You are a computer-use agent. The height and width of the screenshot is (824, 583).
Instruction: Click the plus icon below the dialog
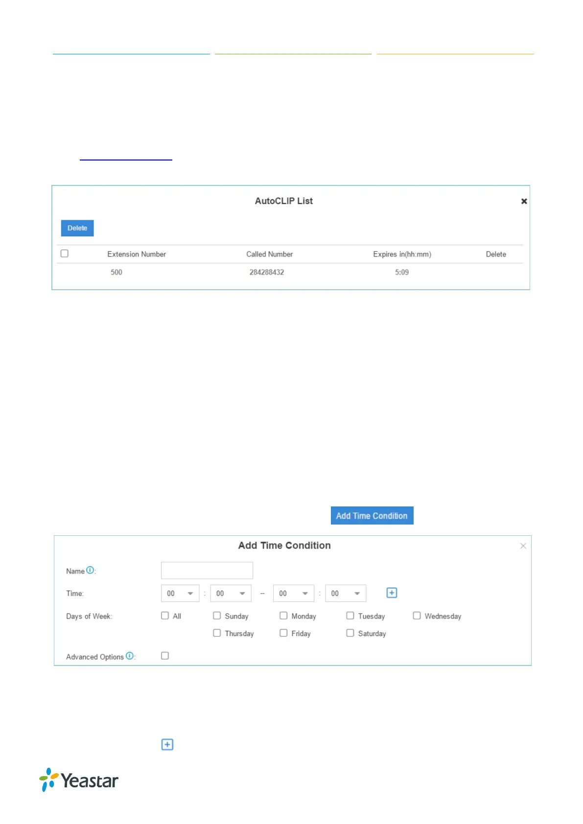tap(167, 744)
